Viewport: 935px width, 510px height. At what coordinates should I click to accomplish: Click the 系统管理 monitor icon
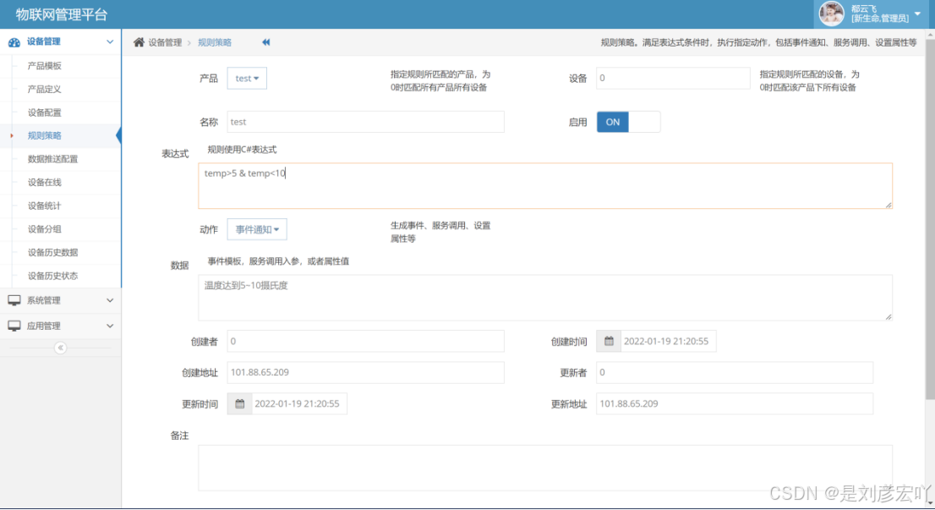coord(14,300)
